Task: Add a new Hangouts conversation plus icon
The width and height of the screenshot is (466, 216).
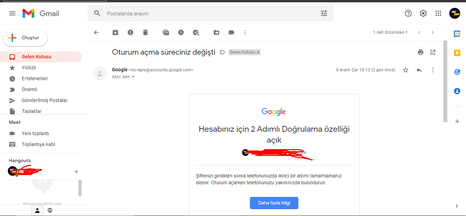Action: point(76,172)
